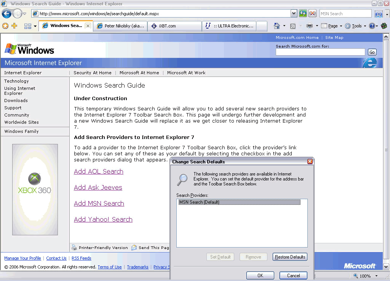Click the green Refresh icon
The width and height of the screenshot is (390, 281).
coord(303,13)
